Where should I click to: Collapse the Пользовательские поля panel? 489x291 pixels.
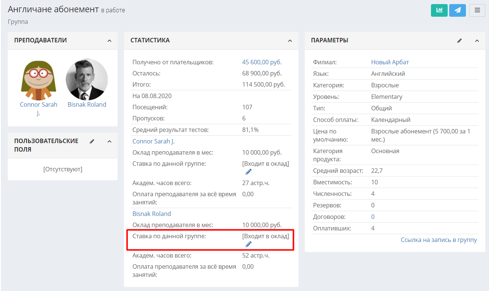coord(109,141)
